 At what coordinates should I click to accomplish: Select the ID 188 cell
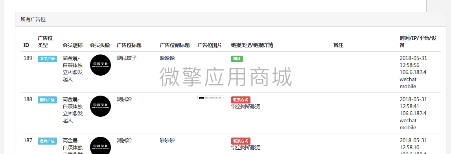[x=28, y=99]
